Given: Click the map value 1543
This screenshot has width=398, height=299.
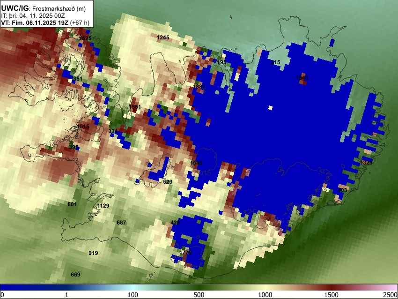Looking at the screenshot, I should click(x=302, y=77).
